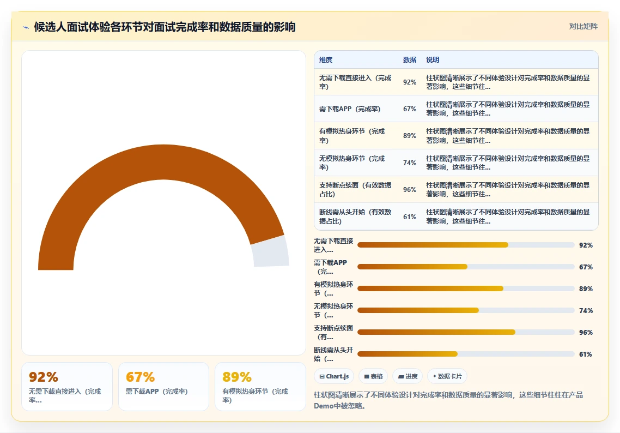
Task: Click the 维度 column header
Action: (x=326, y=60)
